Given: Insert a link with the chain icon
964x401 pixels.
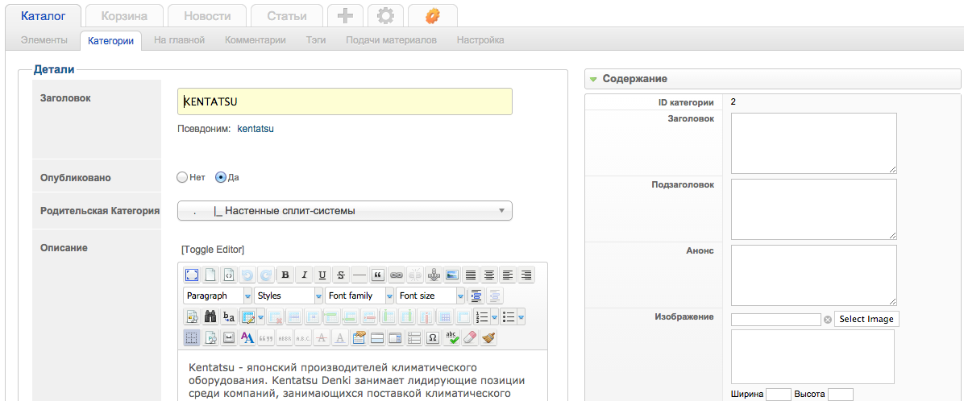Looking at the screenshot, I should (x=397, y=275).
